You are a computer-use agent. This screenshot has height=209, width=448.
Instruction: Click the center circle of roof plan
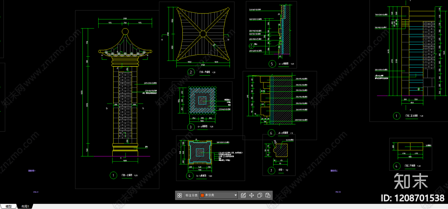(x=203, y=34)
